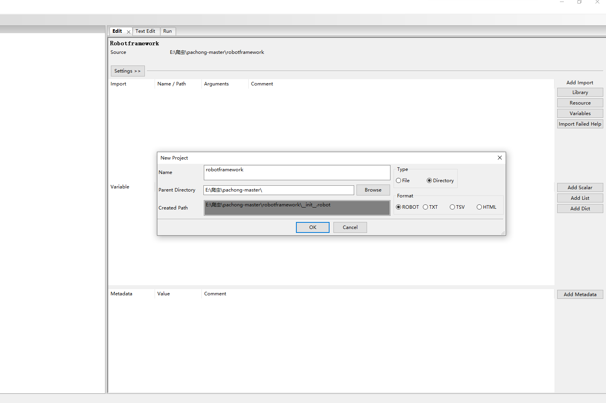Expand the Settings >> section
This screenshot has width=606, height=403.
coord(128,71)
